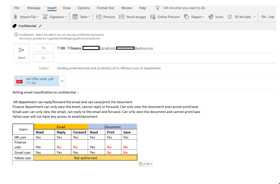Image resolution: width=280 pixels, height=184 pixels.
Task: Open 3D Models dropdown arrow
Action: (x=254, y=17)
